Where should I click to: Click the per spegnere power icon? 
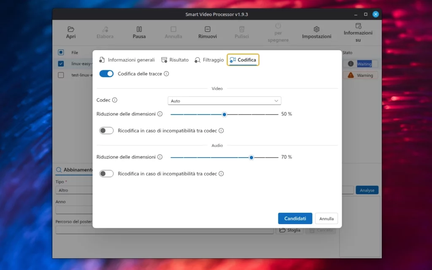click(x=278, y=26)
